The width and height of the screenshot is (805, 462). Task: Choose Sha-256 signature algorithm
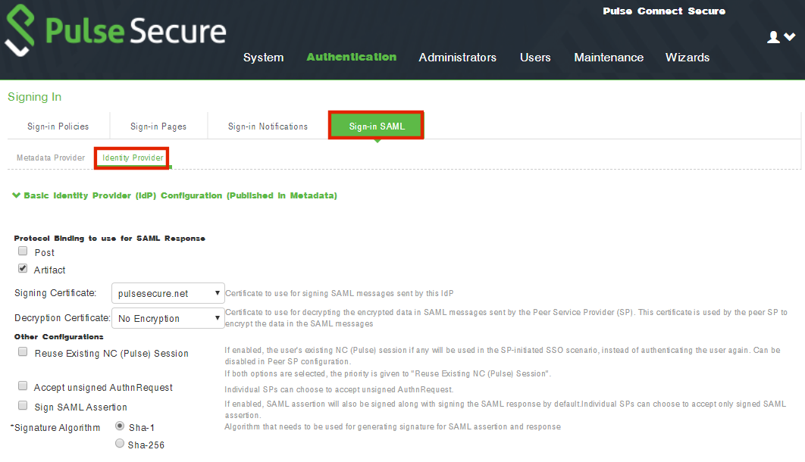[x=120, y=444]
